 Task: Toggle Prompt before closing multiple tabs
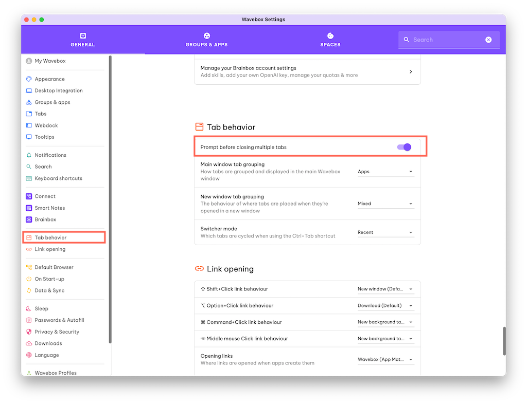pyautogui.click(x=404, y=147)
